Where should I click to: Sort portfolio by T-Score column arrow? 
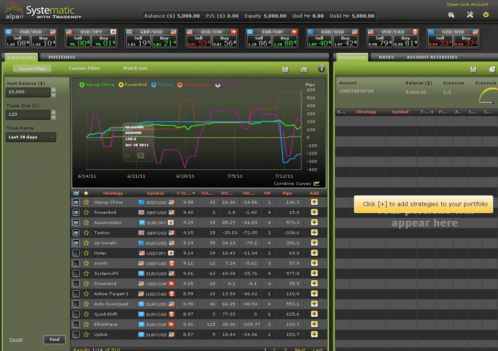click(x=432, y=112)
